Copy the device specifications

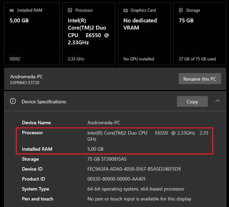[x=192, y=102]
